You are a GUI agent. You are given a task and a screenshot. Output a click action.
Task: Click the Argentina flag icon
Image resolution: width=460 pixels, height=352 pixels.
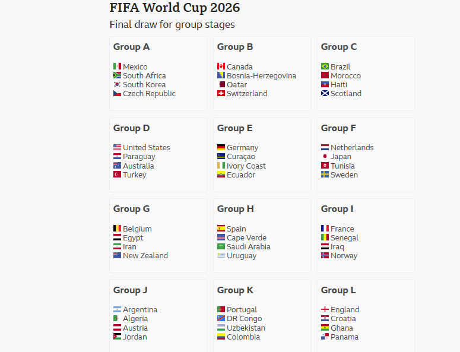117,310
